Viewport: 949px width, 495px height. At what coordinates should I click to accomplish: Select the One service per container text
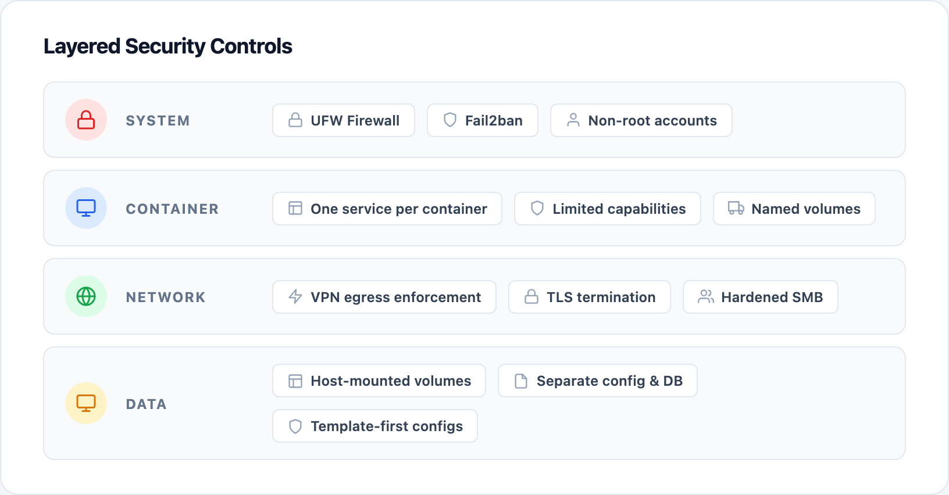click(x=399, y=209)
